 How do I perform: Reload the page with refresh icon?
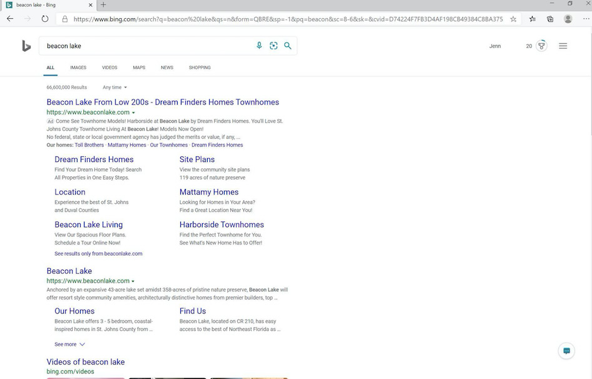point(45,19)
